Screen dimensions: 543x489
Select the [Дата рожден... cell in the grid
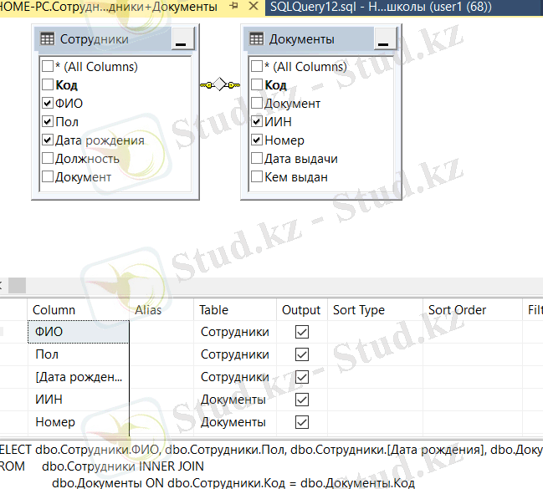(x=79, y=377)
